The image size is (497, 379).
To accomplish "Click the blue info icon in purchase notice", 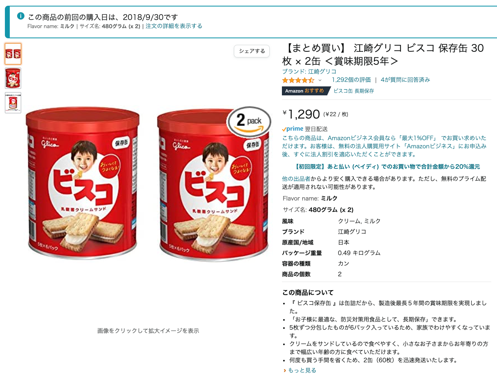I will pyautogui.click(x=21, y=16).
